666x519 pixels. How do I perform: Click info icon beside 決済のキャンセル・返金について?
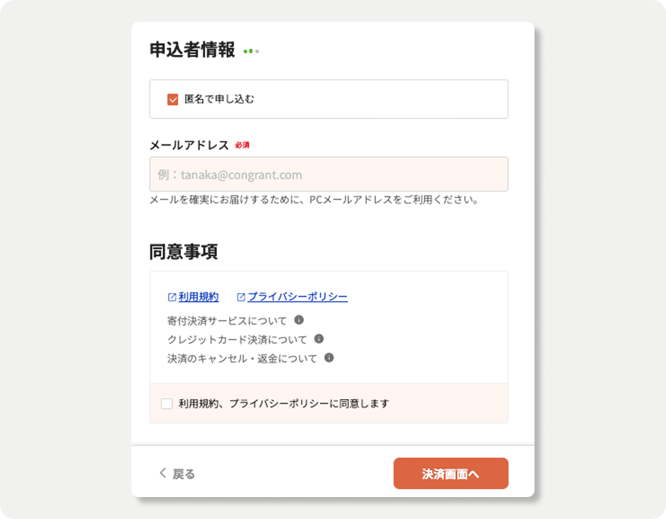[329, 358]
